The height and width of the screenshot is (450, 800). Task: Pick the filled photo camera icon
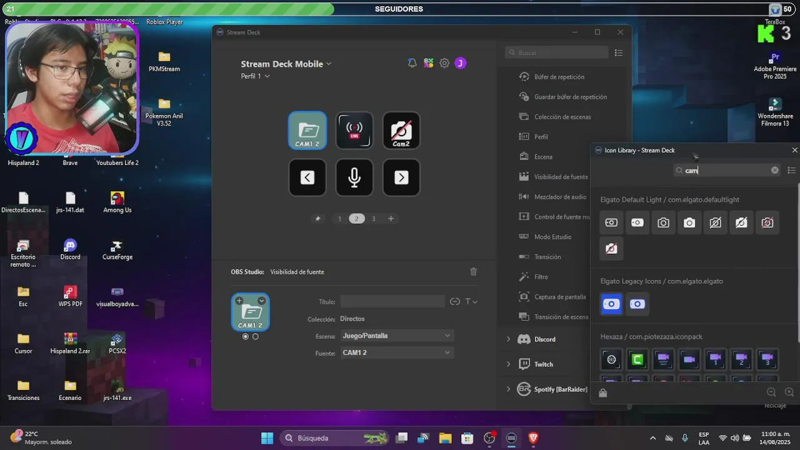click(x=689, y=222)
